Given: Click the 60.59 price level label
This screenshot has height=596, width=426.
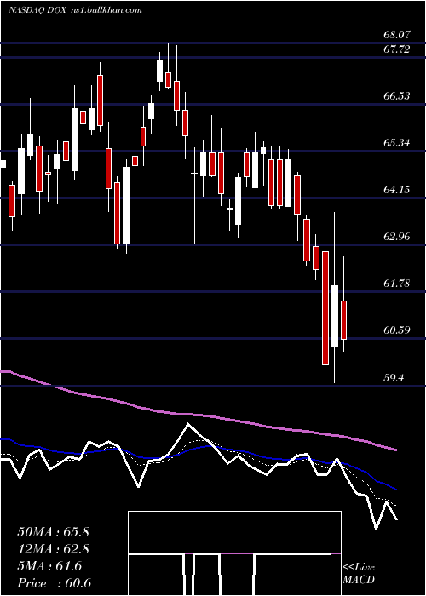Looking at the screenshot, I should [x=397, y=330].
